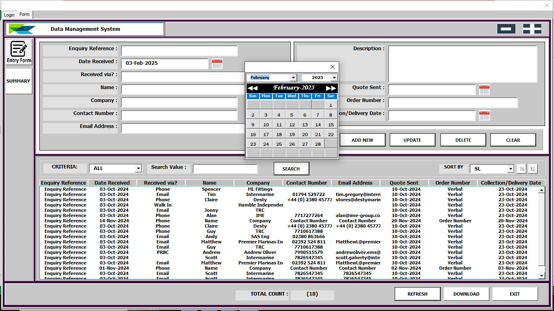Sort records in descending order
554x311 pixels.
(x=533, y=169)
